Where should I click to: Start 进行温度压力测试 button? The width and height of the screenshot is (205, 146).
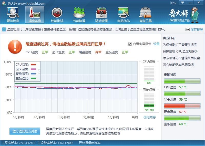pyautogui.click(x=25, y=131)
